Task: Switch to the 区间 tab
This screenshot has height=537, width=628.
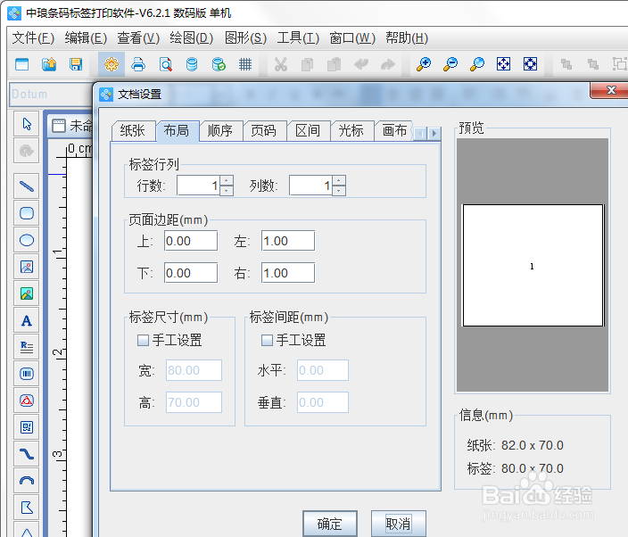Action: [x=308, y=130]
